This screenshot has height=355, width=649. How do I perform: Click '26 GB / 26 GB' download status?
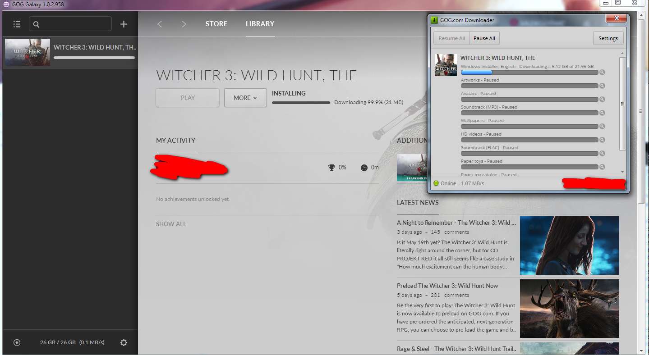tap(58, 342)
